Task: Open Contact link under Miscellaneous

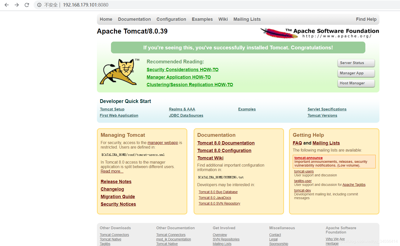Action: coord(275,235)
